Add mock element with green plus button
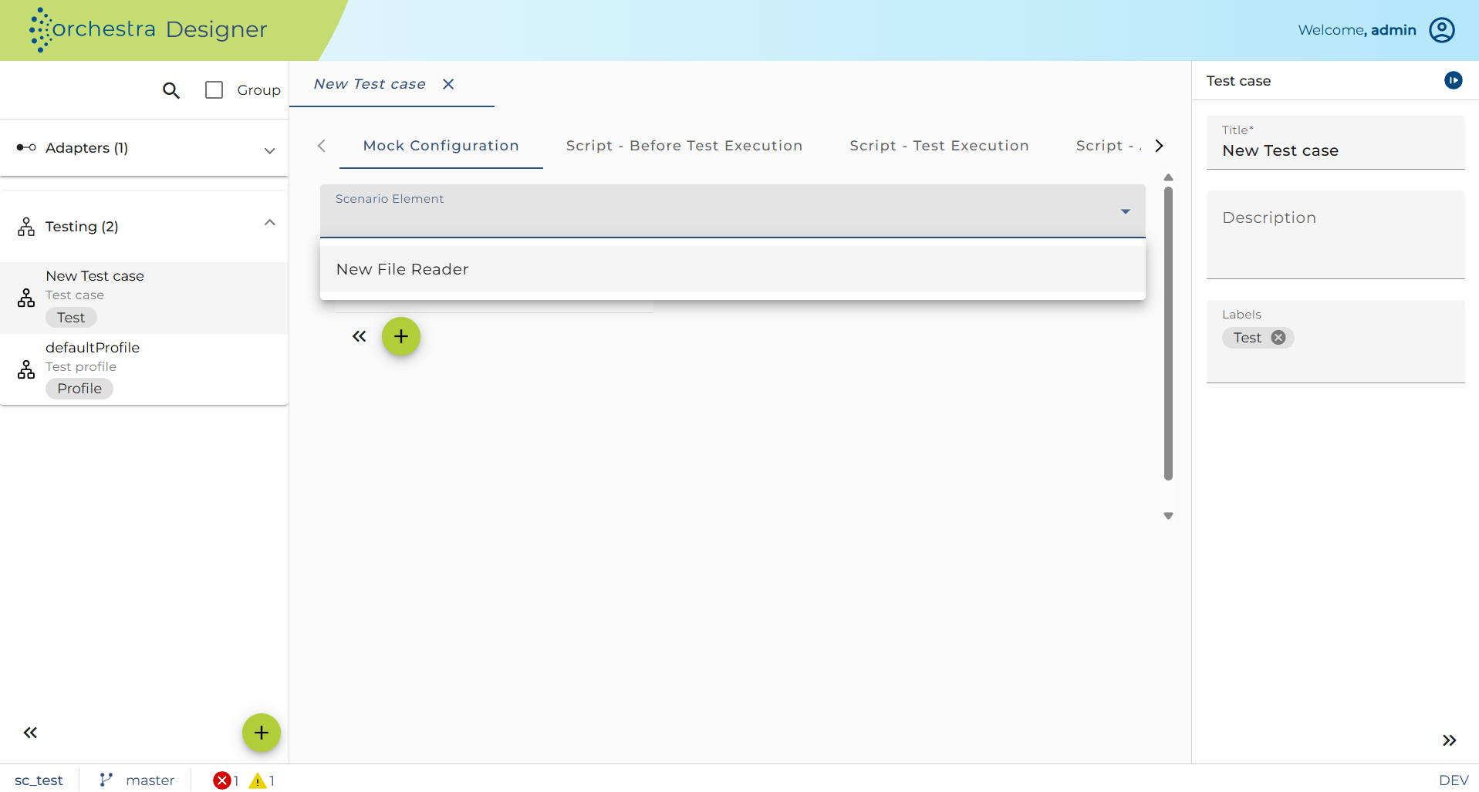The image size is (1479, 792). tap(401, 336)
